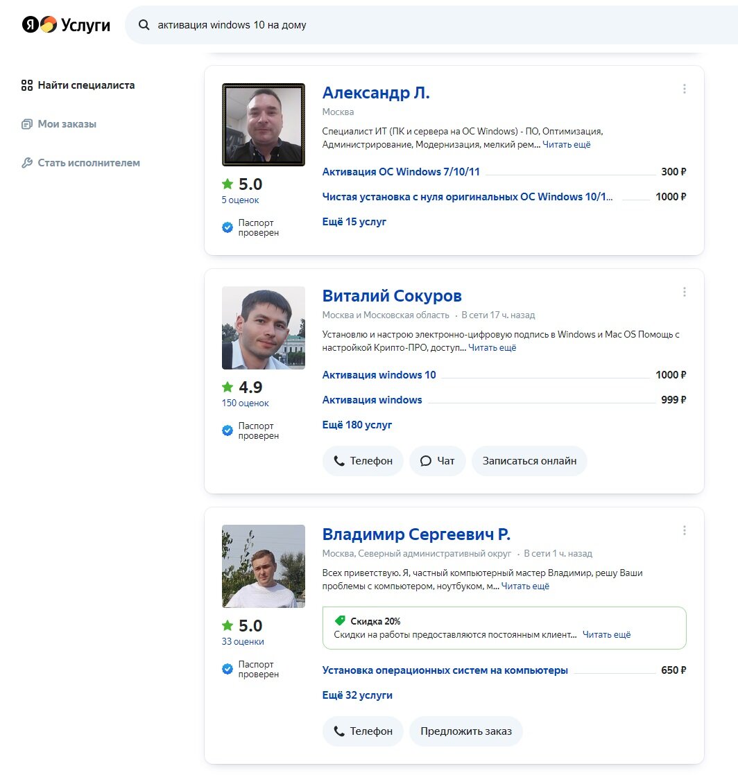The height and width of the screenshot is (775, 738).
Task: Click the text 'В сети 17 ч. назад'
Action: click(498, 315)
